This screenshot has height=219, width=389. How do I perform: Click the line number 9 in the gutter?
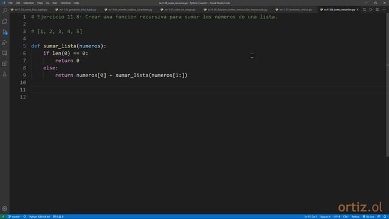[24, 75]
